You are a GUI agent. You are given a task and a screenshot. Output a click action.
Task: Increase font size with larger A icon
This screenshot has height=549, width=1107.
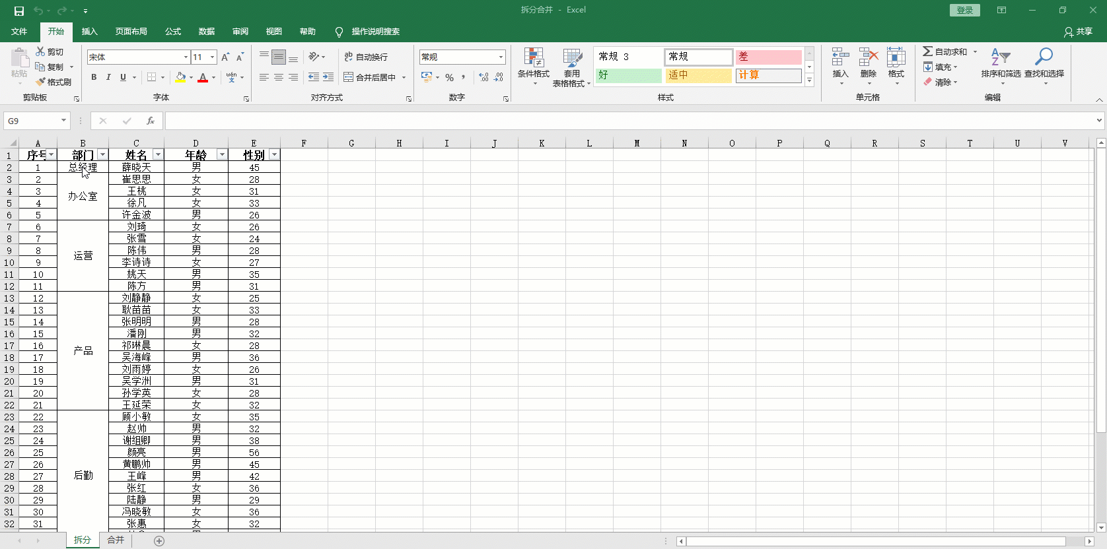coord(226,57)
